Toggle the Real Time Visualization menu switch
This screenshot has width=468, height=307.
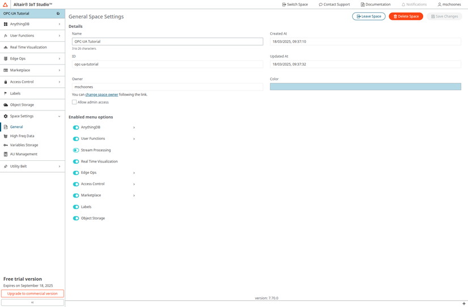click(76, 161)
